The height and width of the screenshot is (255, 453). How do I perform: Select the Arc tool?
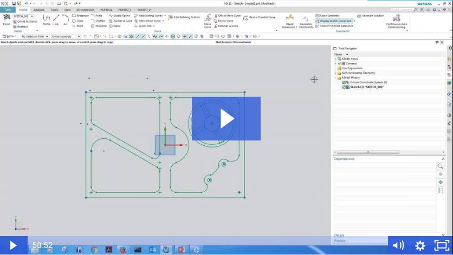click(66, 19)
